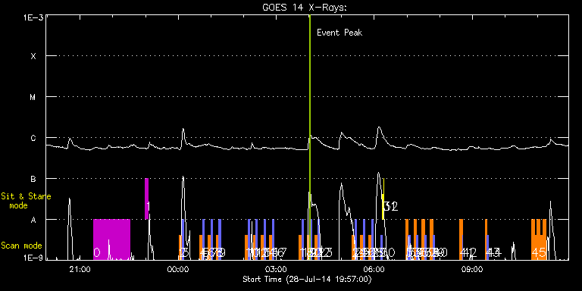The height and width of the screenshot is (291, 582).
Task: Click the 'Scan mode' label
Action: click(21, 246)
